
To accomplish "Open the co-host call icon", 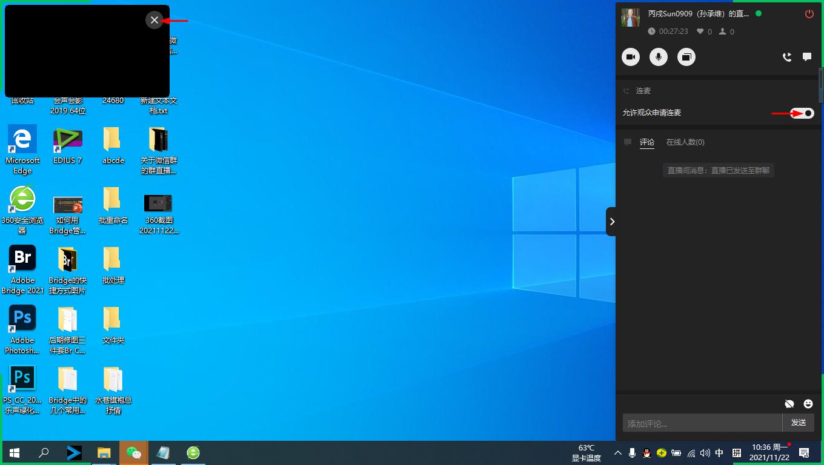I will coord(786,57).
